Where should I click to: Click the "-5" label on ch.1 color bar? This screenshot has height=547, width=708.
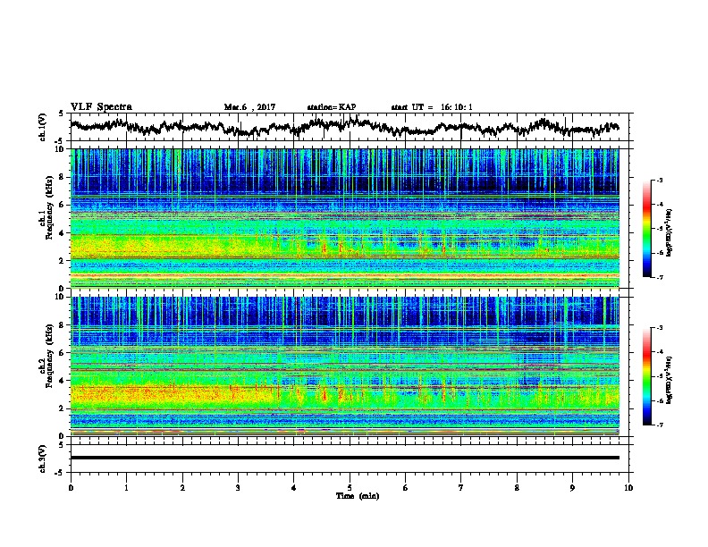[659, 229]
